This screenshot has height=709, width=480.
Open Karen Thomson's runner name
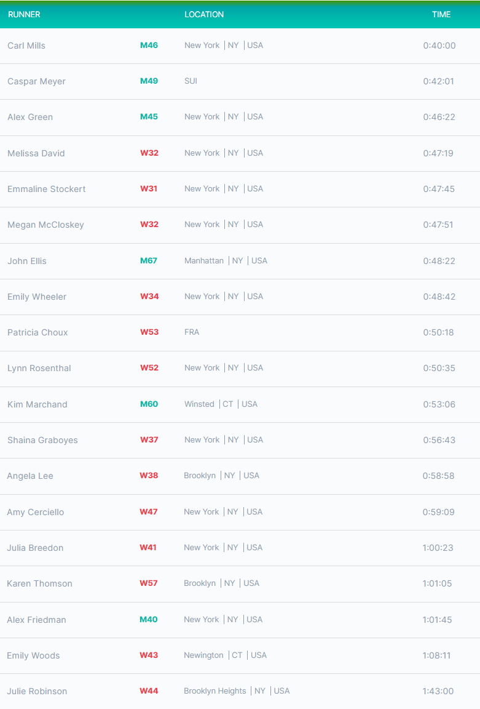(x=39, y=583)
